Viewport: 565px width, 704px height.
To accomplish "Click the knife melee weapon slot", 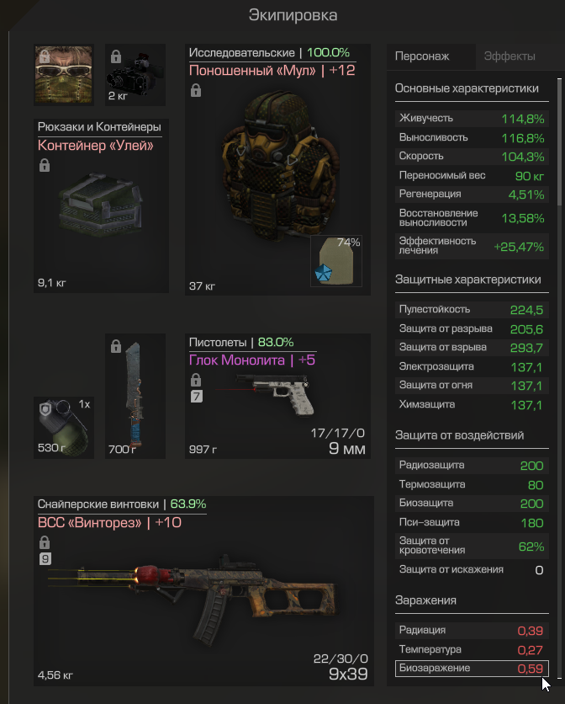I will click(135, 396).
